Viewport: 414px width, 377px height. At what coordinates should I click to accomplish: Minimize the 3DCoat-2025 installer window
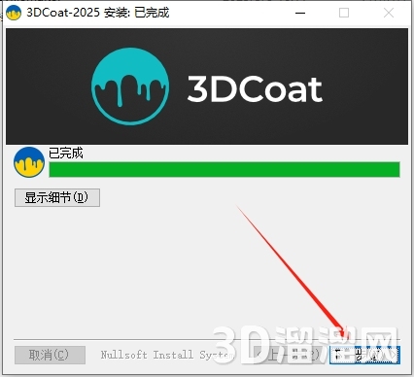[x=300, y=14]
